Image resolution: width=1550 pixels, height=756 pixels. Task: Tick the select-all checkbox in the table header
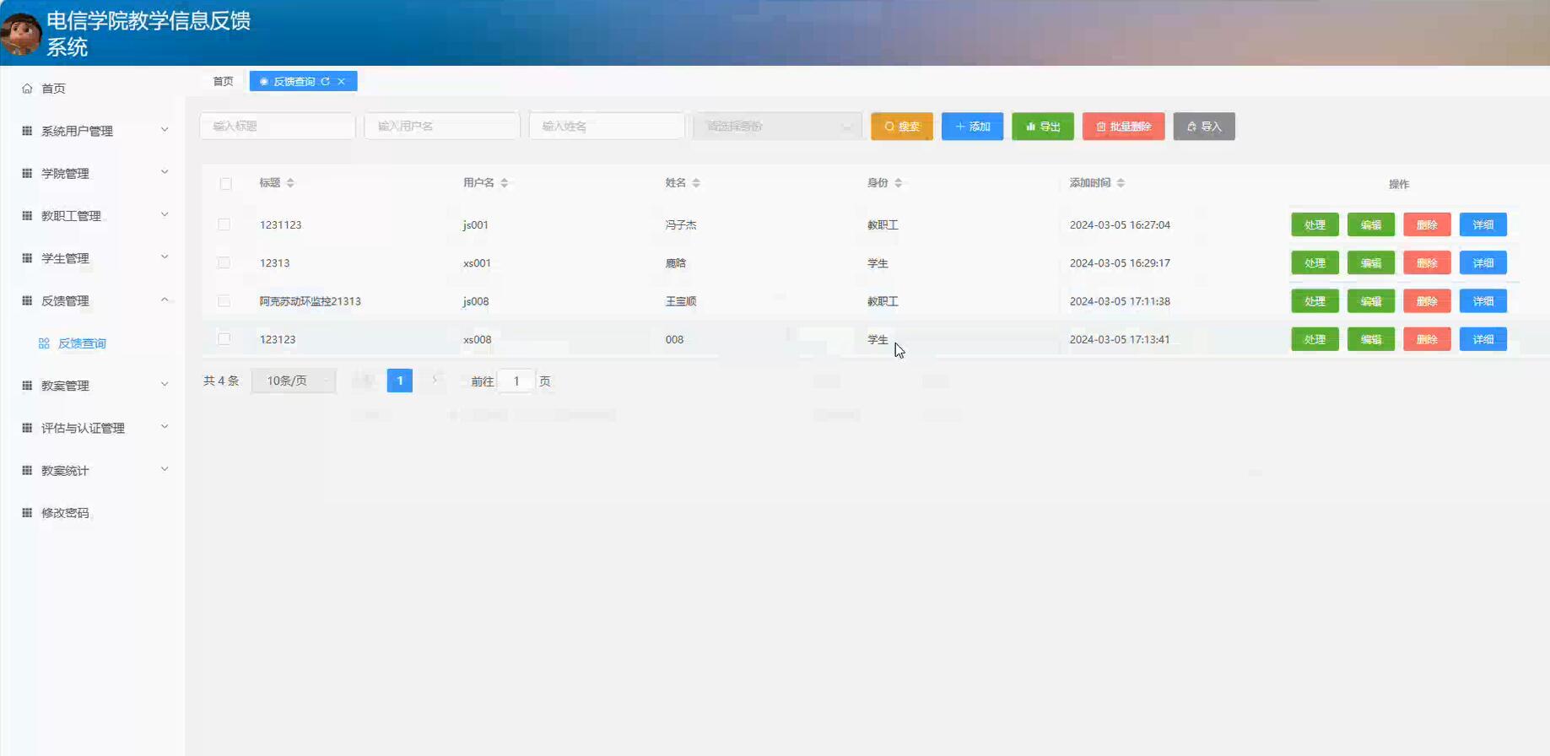[x=225, y=183]
